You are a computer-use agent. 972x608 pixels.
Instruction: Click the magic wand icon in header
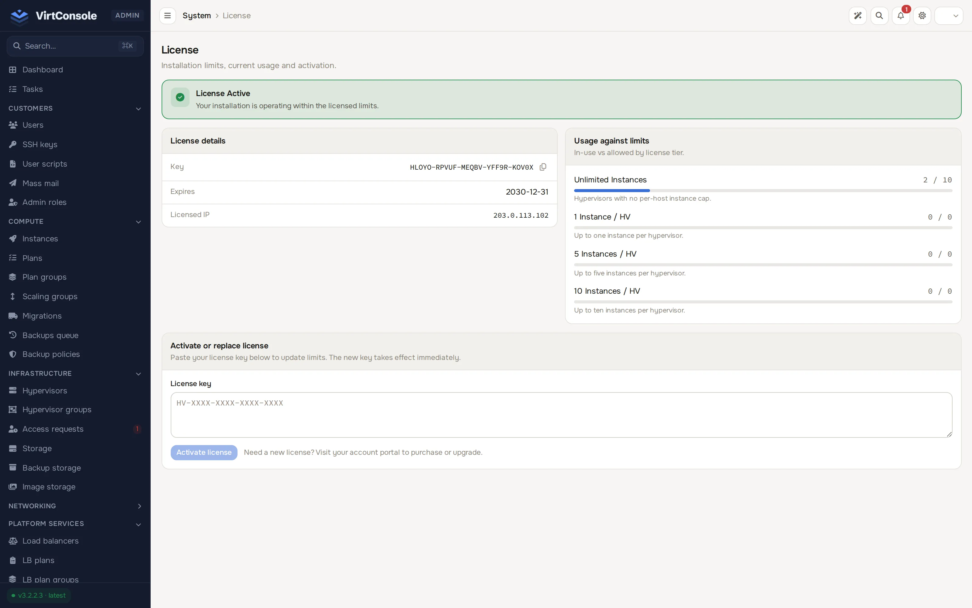[x=857, y=16]
